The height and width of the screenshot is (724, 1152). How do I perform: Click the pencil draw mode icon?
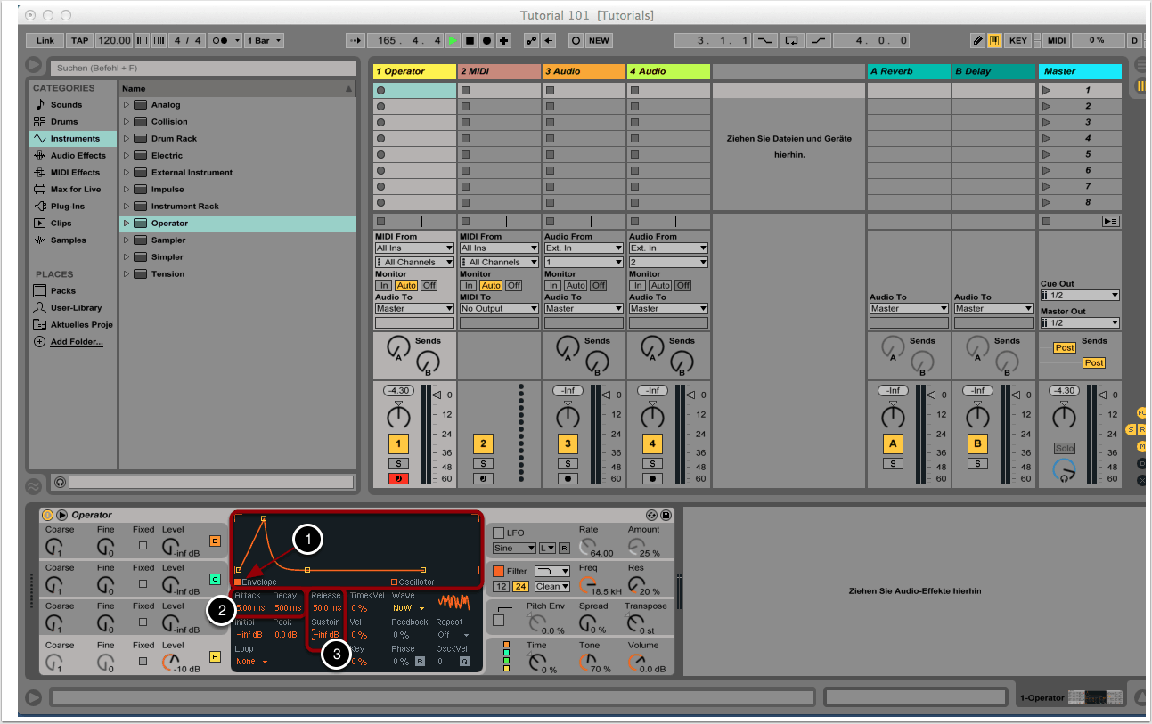tap(978, 40)
